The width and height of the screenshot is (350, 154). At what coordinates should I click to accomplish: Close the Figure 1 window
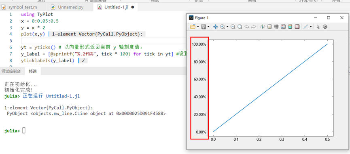pos(342,18)
